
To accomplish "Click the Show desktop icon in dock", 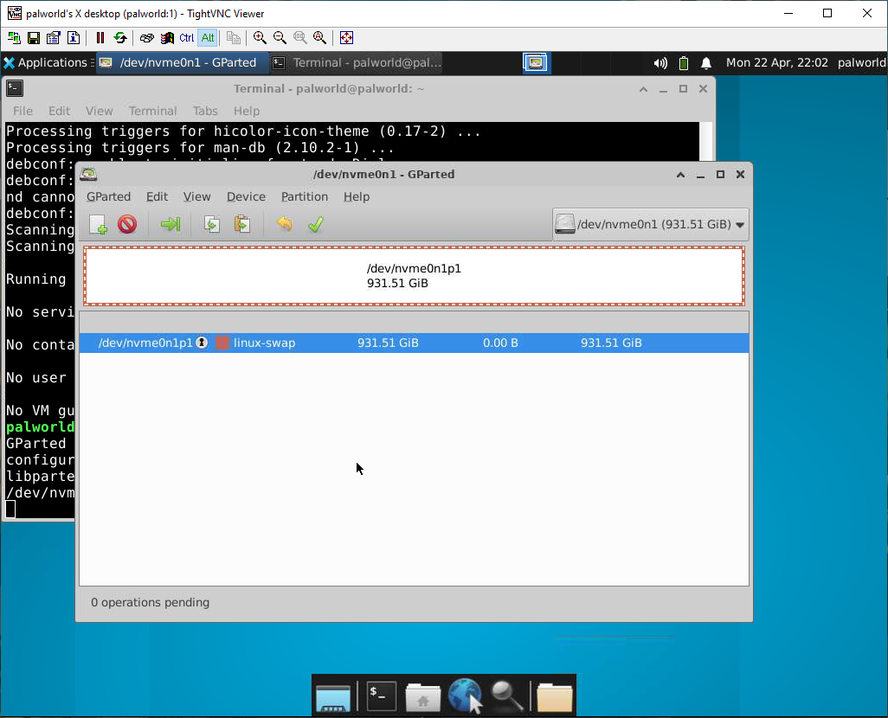I will (x=333, y=696).
